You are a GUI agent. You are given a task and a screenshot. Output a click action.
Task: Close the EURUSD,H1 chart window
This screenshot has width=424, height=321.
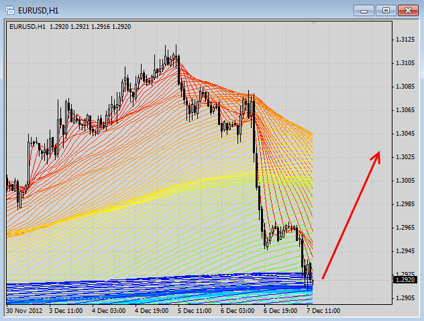408,11
